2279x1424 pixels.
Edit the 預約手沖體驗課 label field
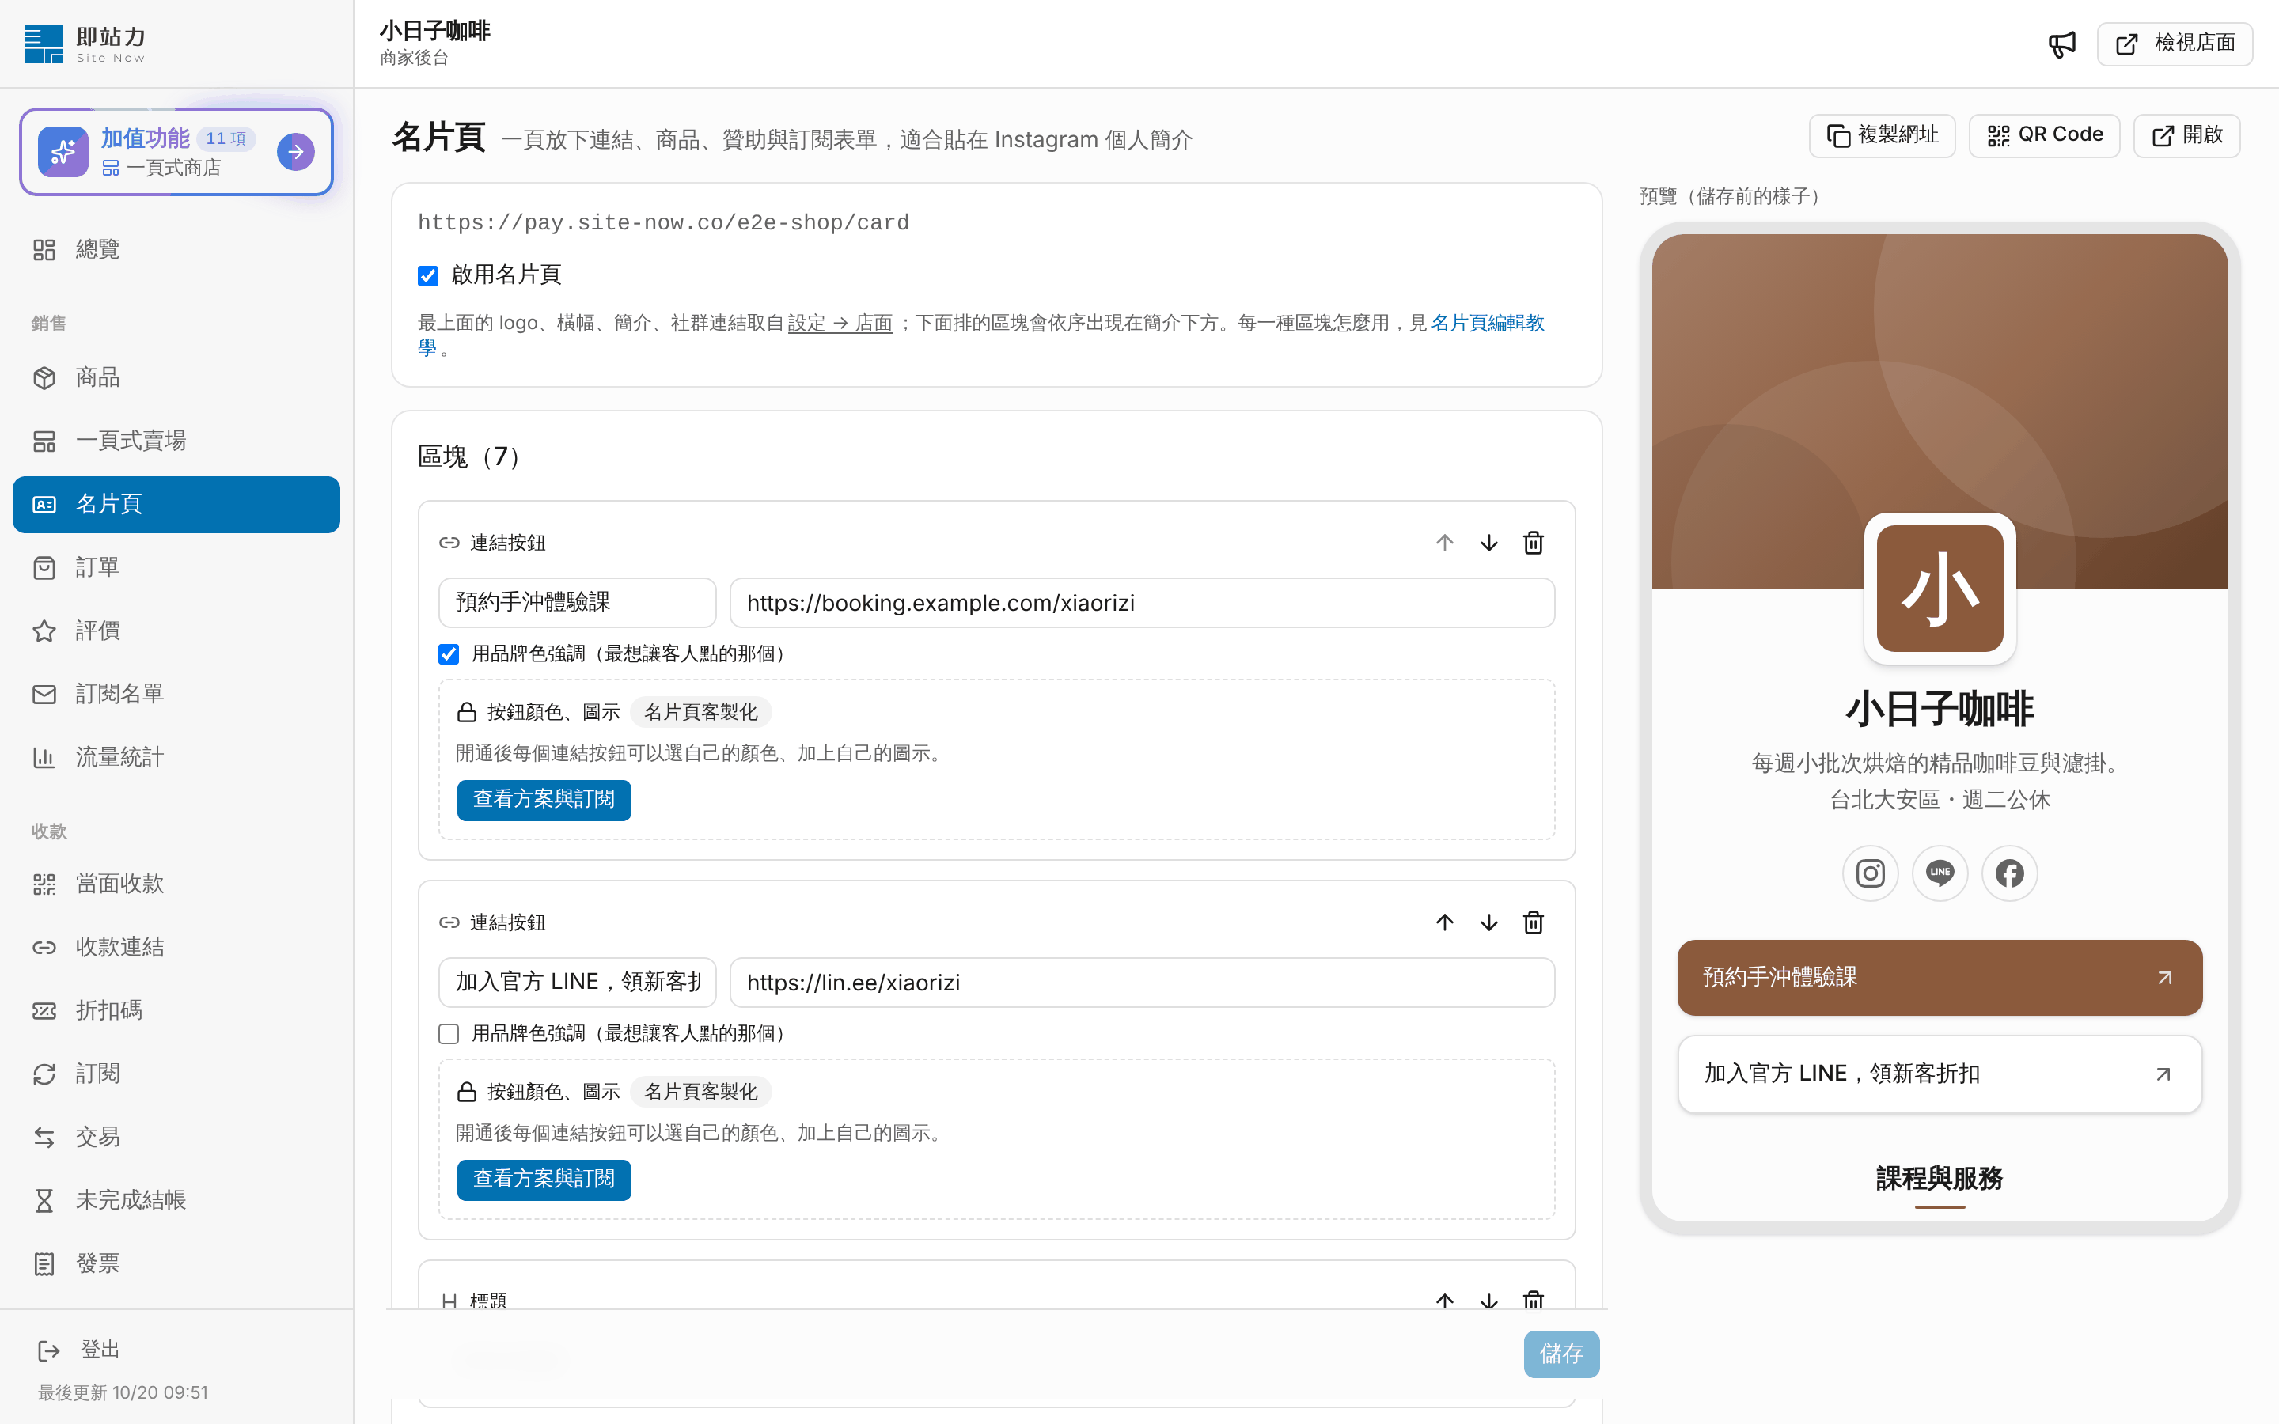578,603
